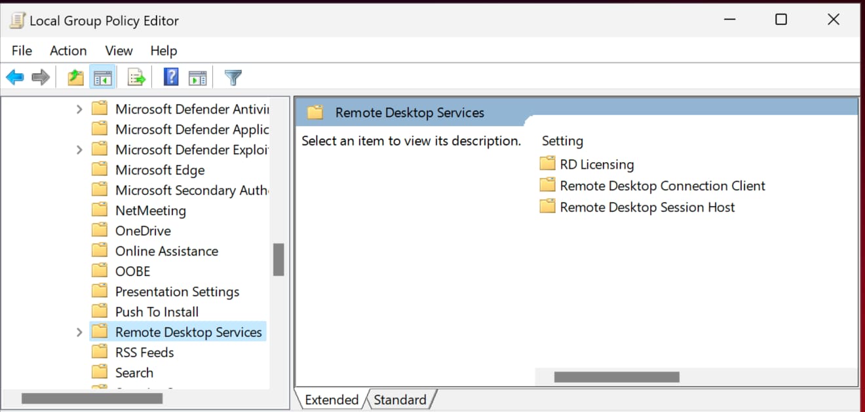This screenshot has height=412, width=865.
Task: Select NetMeeting in the tree
Action: (151, 211)
